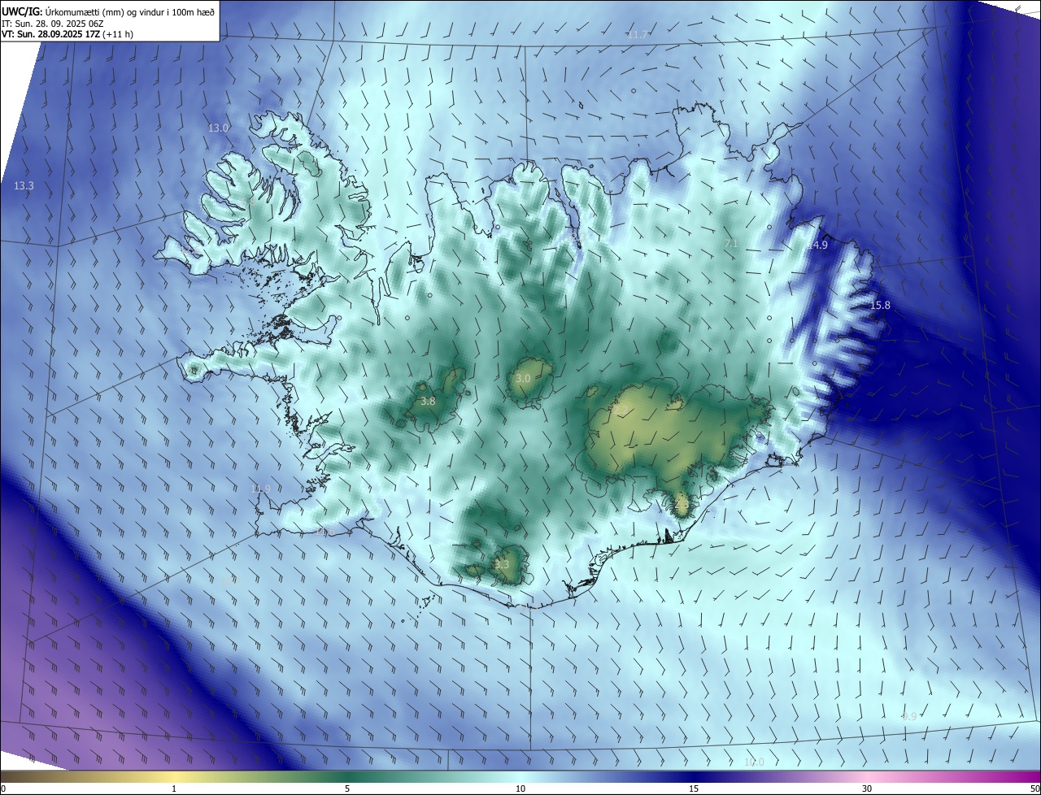Click the initial time line 'IT: Sun. 28. 09. 2025 06Z'
The height and width of the screenshot is (795, 1041).
tap(52, 24)
